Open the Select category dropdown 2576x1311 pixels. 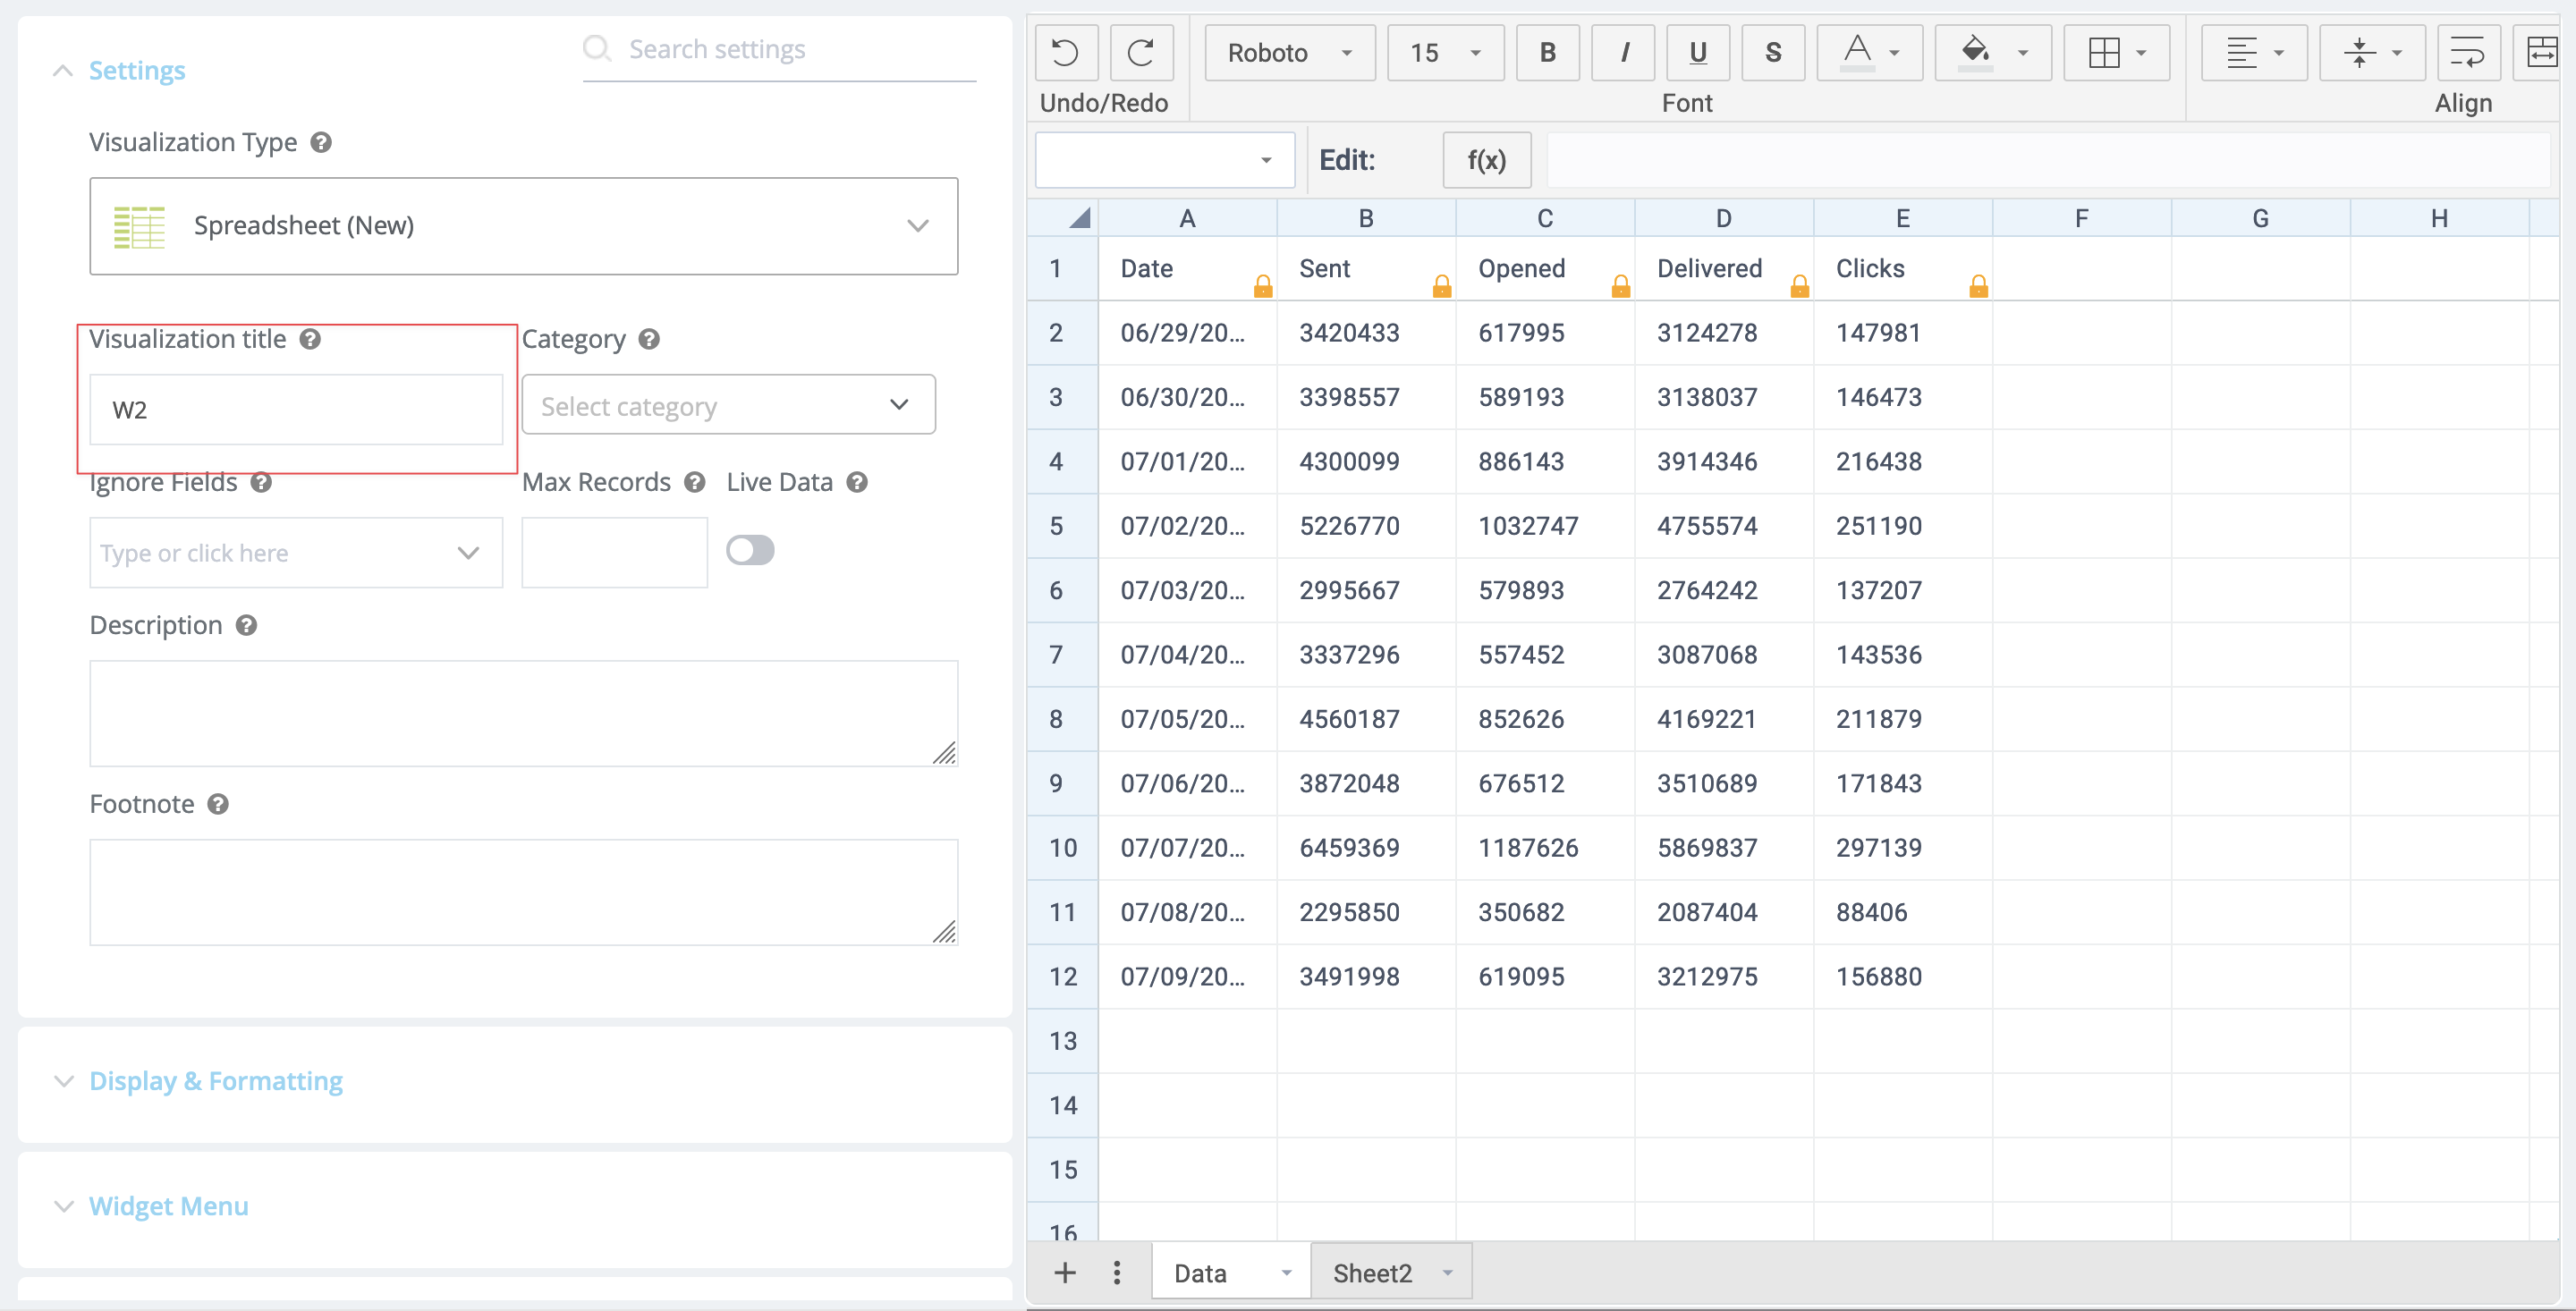point(728,405)
